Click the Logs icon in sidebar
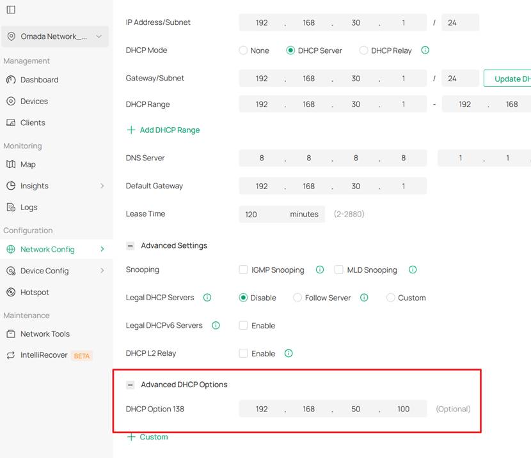 click(11, 207)
